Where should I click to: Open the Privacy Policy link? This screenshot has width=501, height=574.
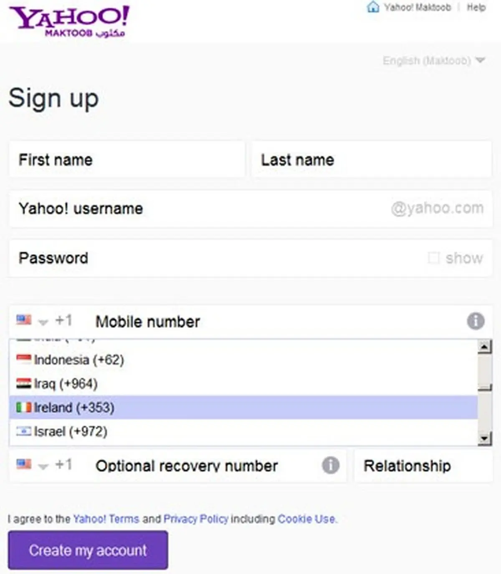click(x=196, y=519)
